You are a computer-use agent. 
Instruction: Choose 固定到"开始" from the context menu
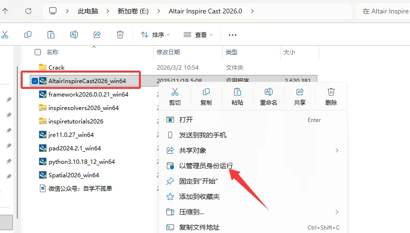[x=253, y=181]
